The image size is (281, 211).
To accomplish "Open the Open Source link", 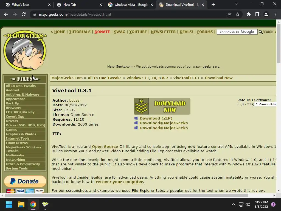I will [105, 147].
